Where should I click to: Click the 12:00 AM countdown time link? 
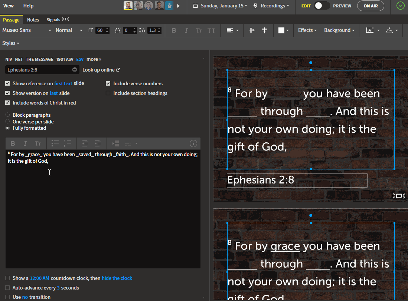point(40,278)
